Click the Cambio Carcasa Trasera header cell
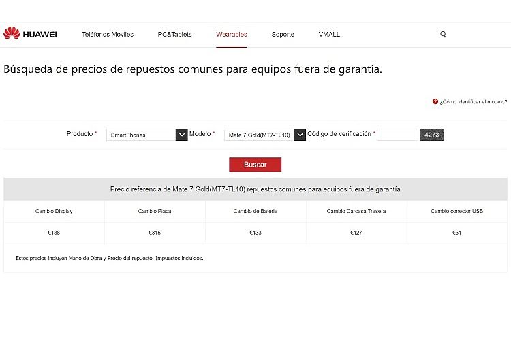This screenshot has height=341, width=511. coord(356,211)
